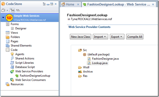Click the Web Service Providers globe icon
The width and height of the screenshot is (159, 97).
click(12, 72)
